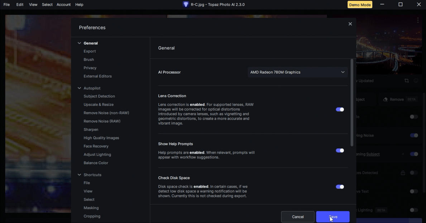Click the lock icon beside Faces Detected
The image size is (426, 223).
[x=403, y=173]
